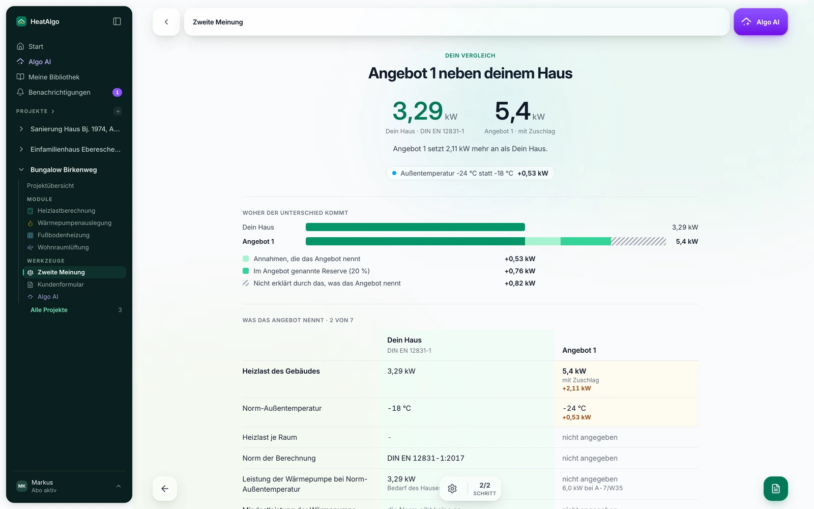Open the Heizlastberechnung module
This screenshot has width=814, height=509.
point(66,211)
